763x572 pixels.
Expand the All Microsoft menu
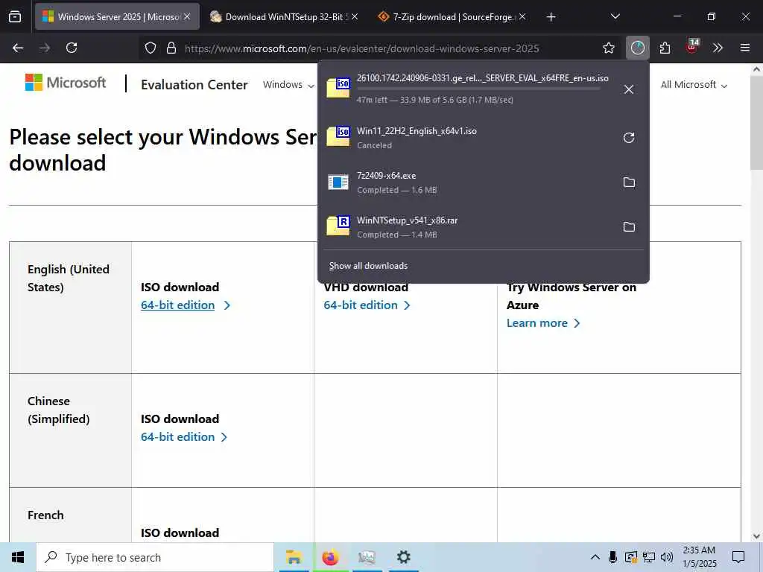(694, 85)
